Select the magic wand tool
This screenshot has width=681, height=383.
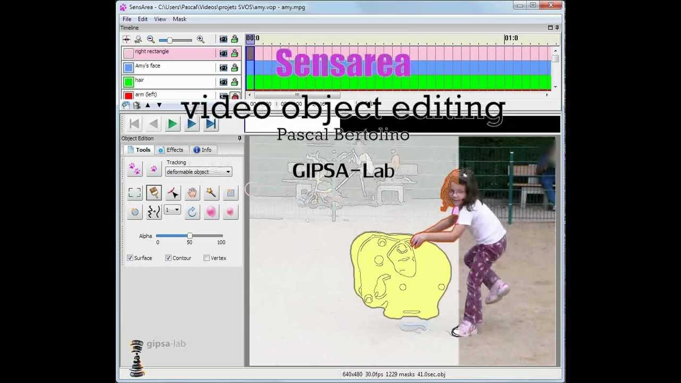point(211,193)
